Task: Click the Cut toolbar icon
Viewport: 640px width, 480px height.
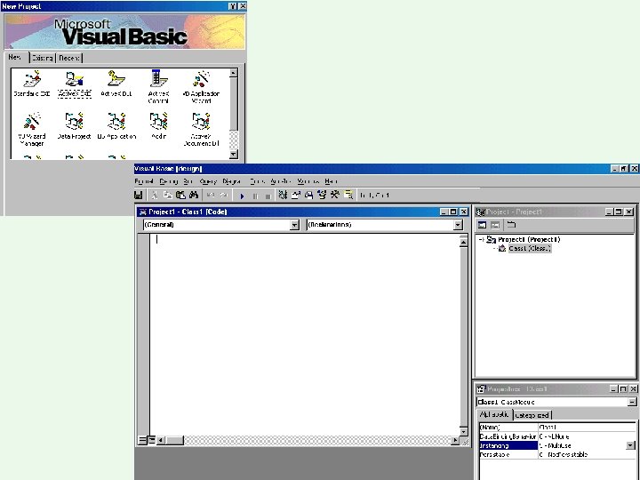Action: [155, 195]
